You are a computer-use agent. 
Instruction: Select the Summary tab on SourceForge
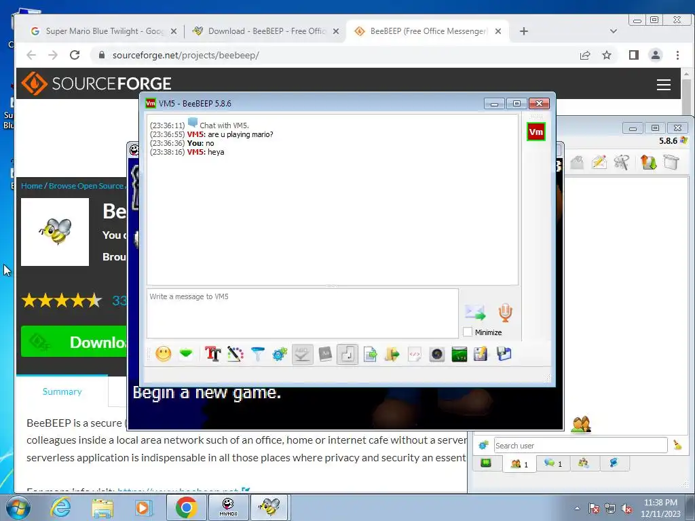tap(62, 391)
